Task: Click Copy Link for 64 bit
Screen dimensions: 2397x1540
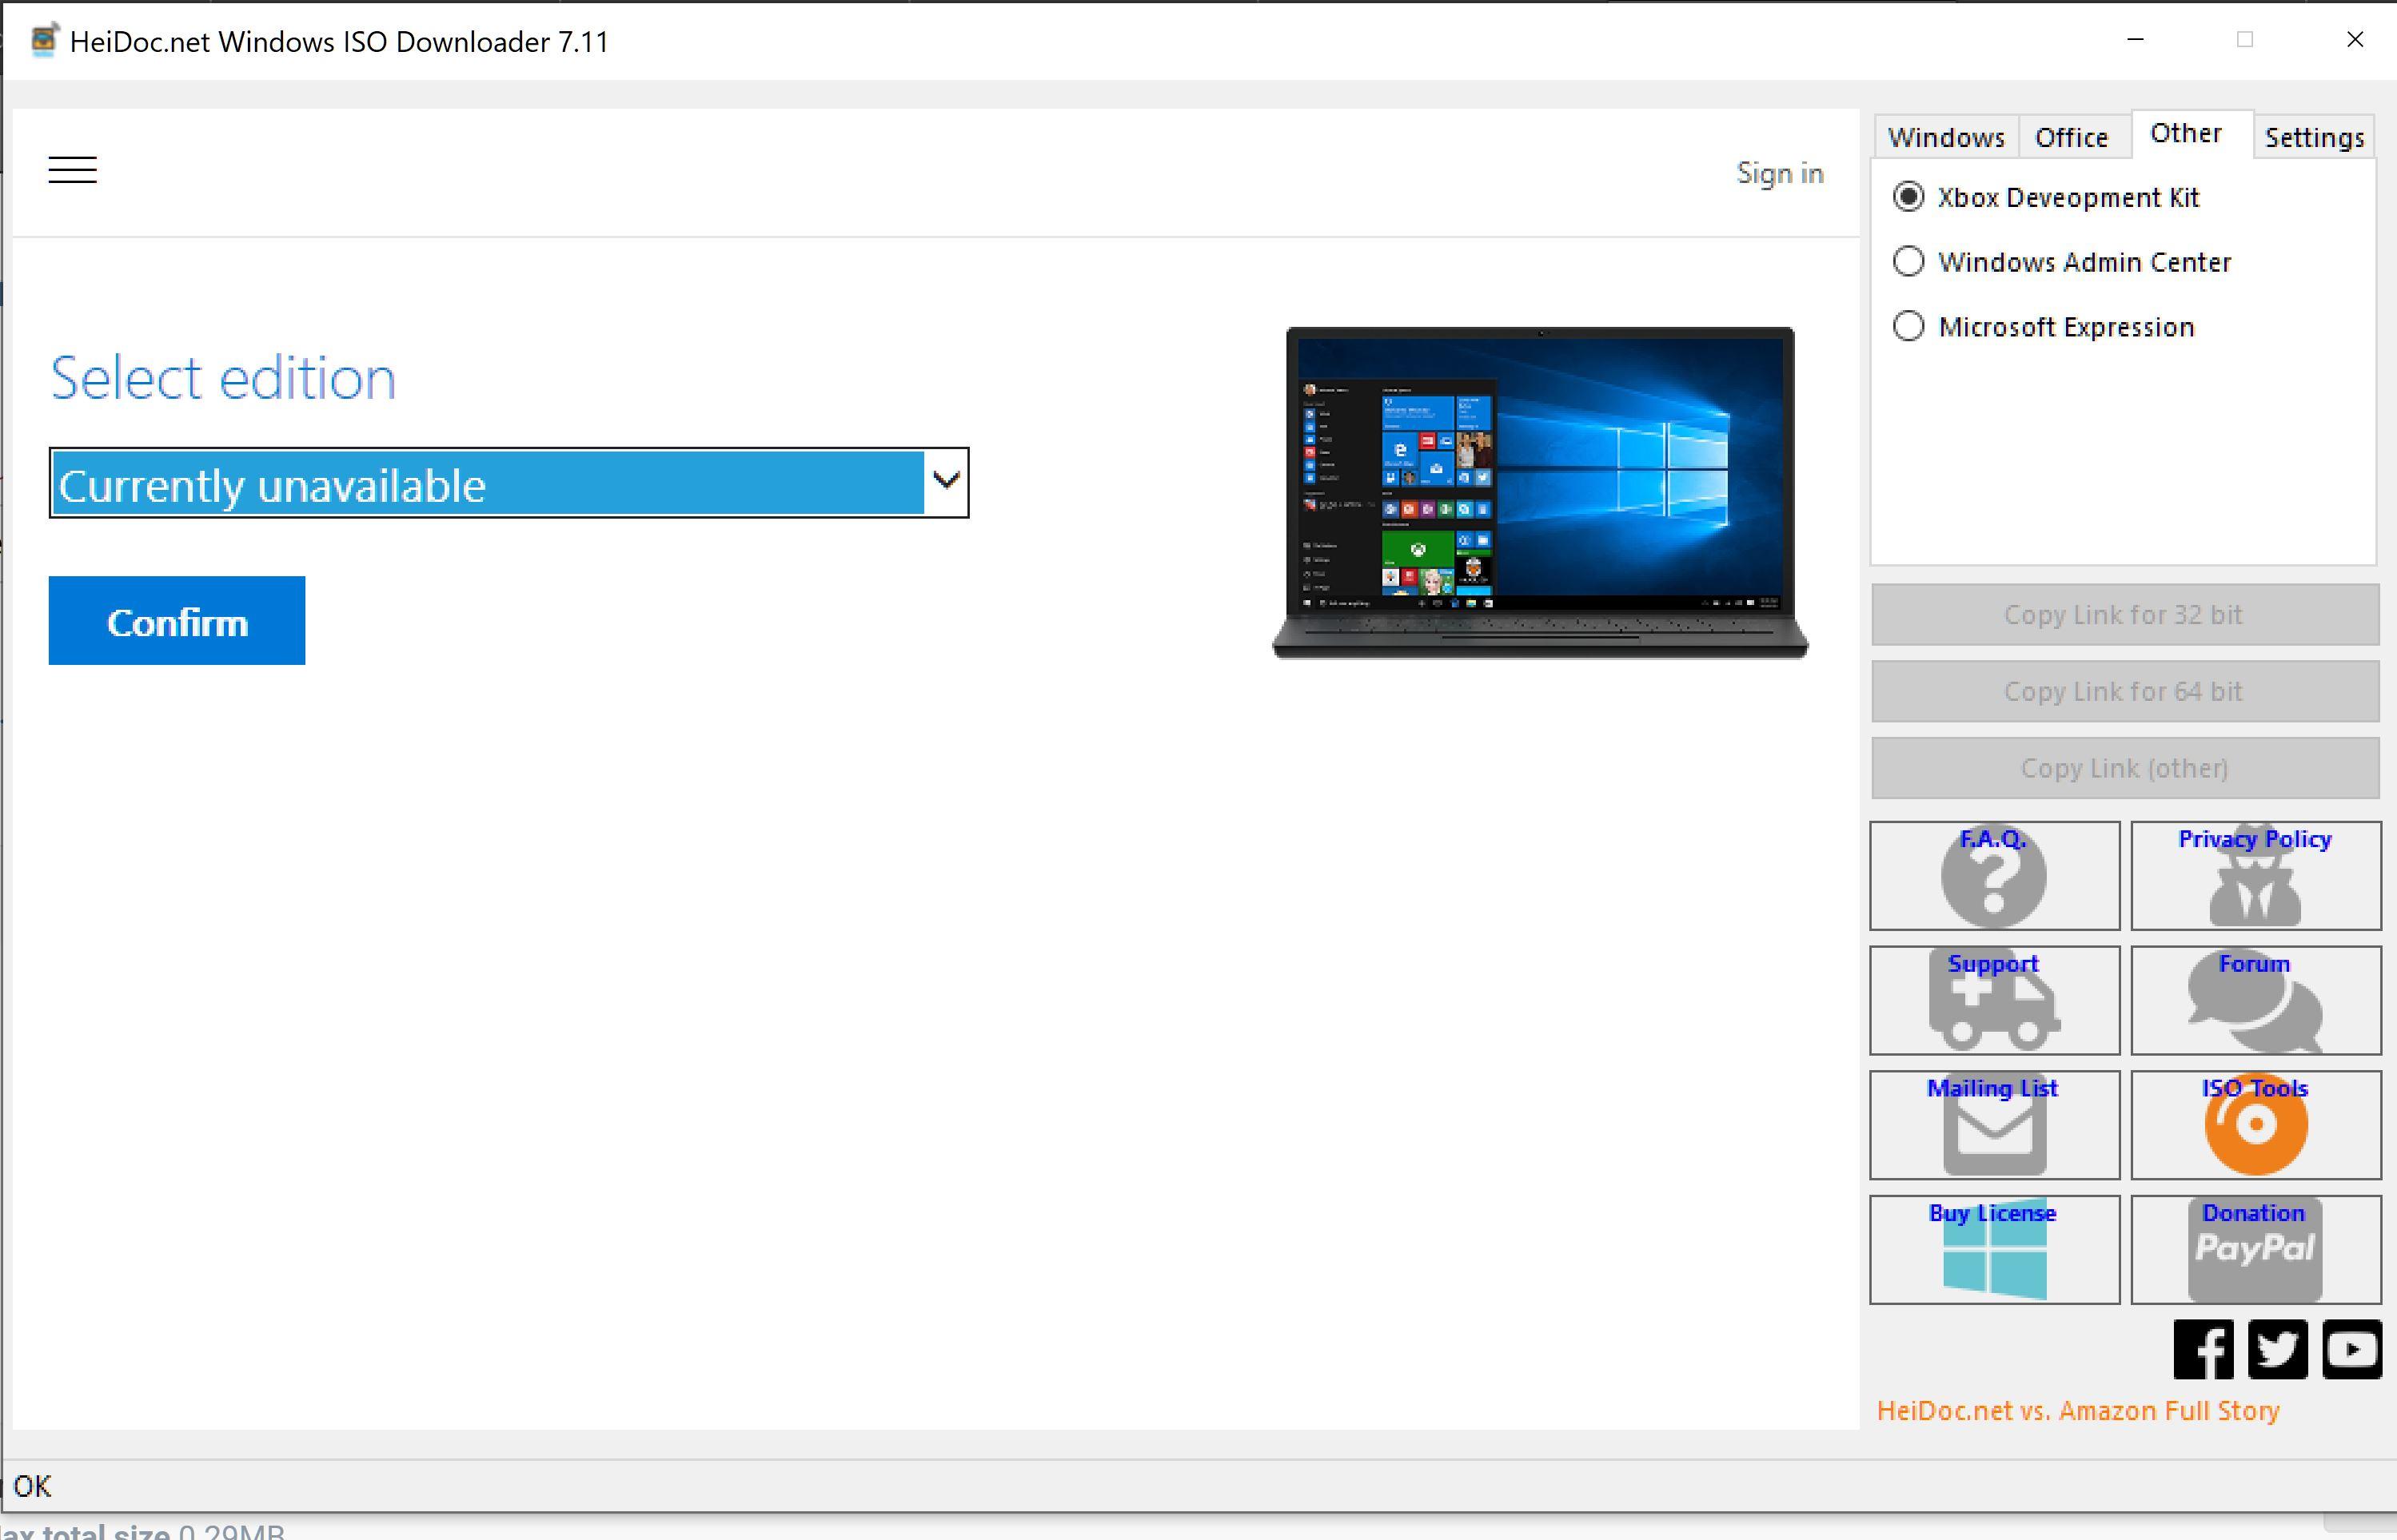Action: pos(2124,691)
